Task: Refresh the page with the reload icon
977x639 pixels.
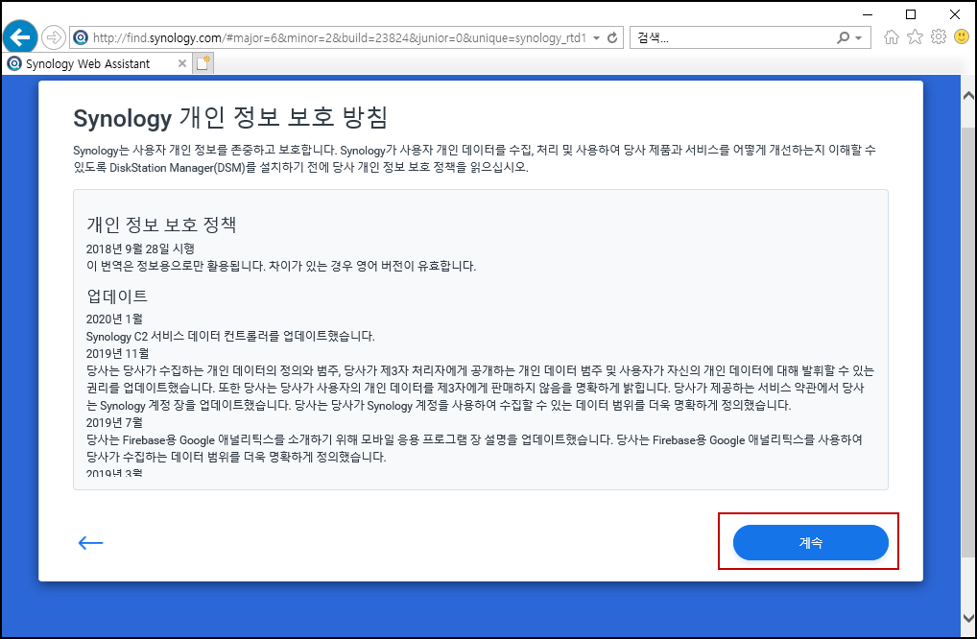Action: pyautogui.click(x=612, y=37)
